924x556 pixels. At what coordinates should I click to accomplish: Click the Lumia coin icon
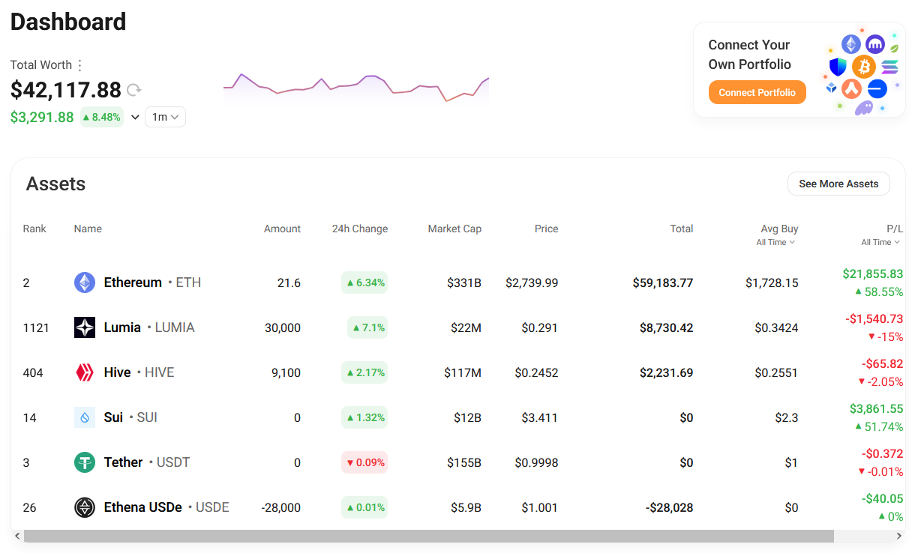[85, 327]
